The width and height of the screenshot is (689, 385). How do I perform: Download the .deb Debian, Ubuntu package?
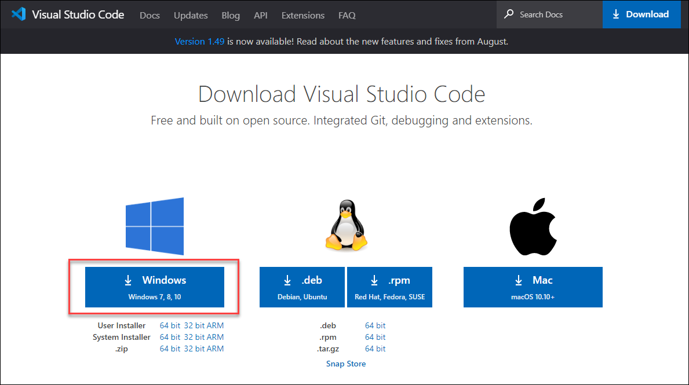(302, 287)
